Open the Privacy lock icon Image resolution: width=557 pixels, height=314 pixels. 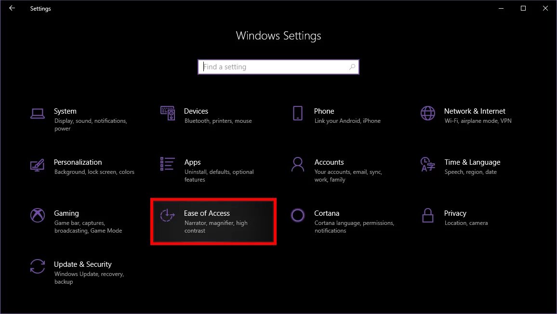click(x=428, y=215)
